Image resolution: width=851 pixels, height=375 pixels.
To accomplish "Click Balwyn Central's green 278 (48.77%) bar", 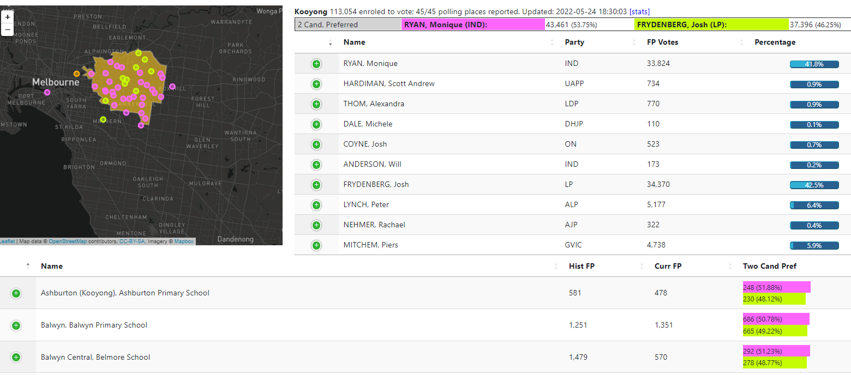I will coord(775,363).
